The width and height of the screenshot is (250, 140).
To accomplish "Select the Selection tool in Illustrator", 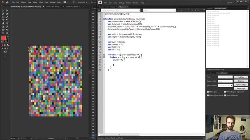I will pos(3,10).
